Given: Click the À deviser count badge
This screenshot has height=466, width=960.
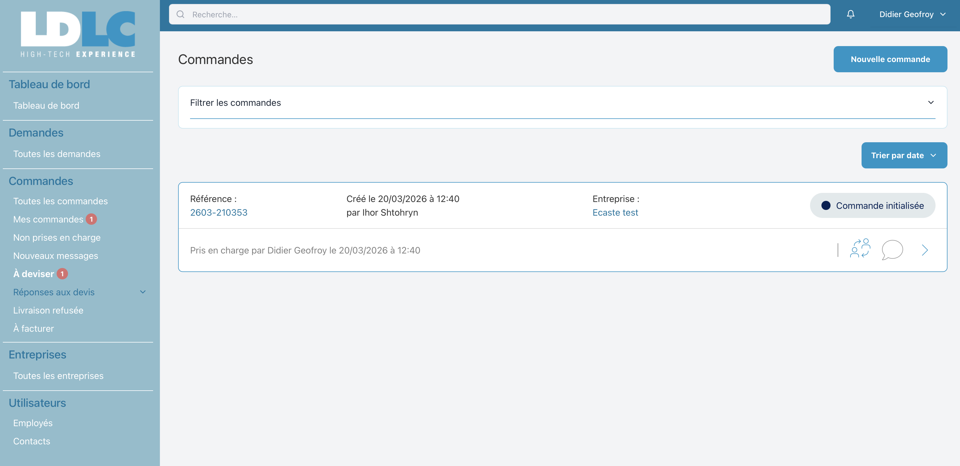Looking at the screenshot, I should (x=62, y=274).
